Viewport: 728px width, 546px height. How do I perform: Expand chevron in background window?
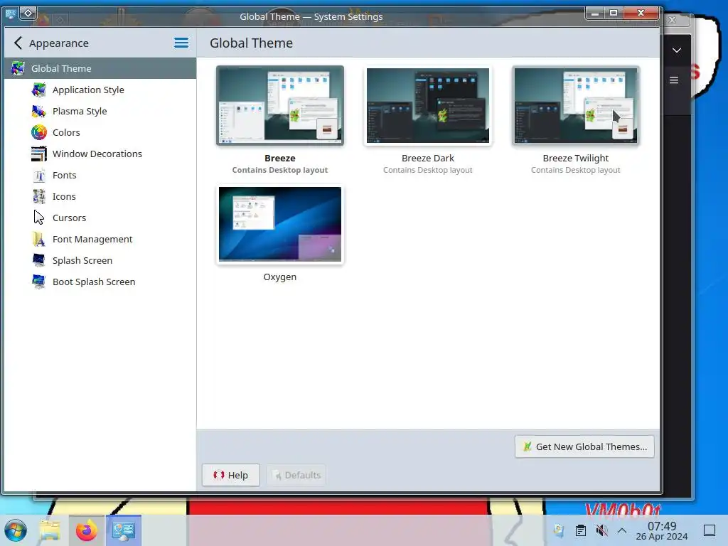pyautogui.click(x=677, y=50)
